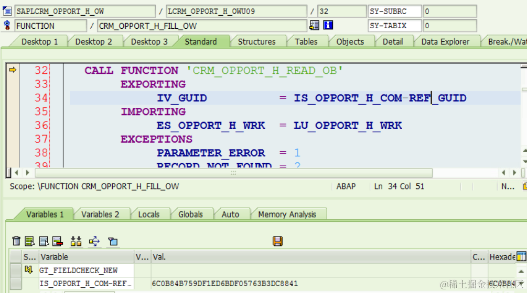Click the change icon on GT_FIELDCHECK_NEW row

(x=28, y=269)
